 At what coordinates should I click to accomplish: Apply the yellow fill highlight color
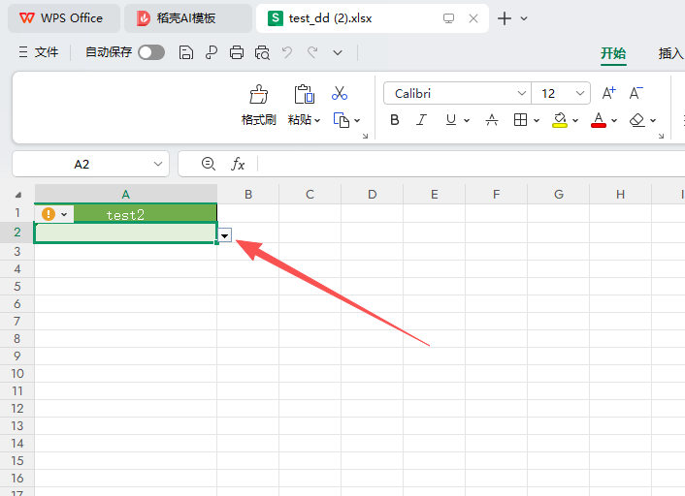560,120
